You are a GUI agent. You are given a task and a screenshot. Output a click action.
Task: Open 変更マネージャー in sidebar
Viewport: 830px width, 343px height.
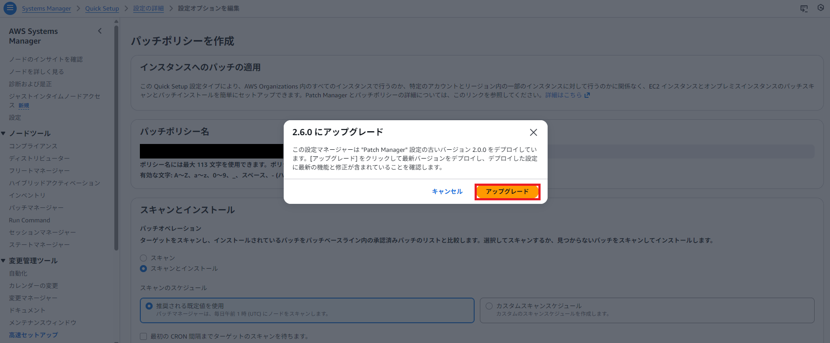(x=33, y=298)
